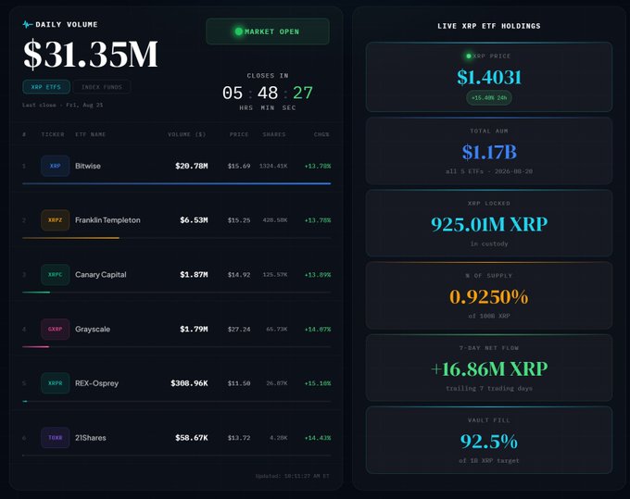Click the $58.67K volume value
630x499 pixels.
point(192,438)
